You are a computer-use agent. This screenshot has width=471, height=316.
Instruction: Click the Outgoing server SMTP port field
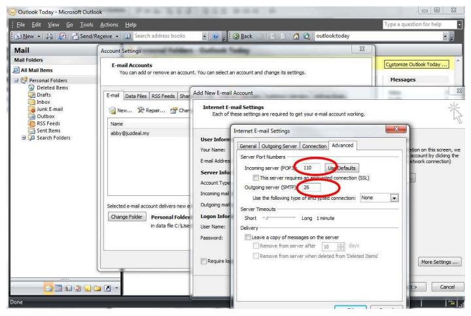pos(311,187)
